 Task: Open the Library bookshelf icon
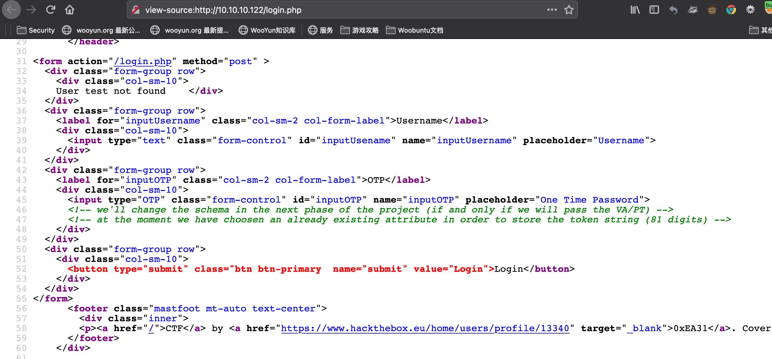click(635, 10)
